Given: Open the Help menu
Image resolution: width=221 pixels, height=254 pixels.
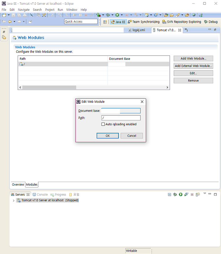Looking at the screenshot, I should tap(84, 10).
